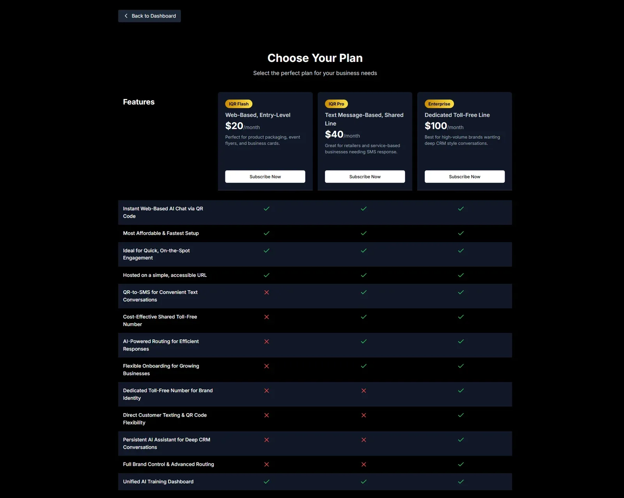This screenshot has height=498, width=624.
Task: Click the 'Choose Your Plan' heading
Action: pos(315,58)
